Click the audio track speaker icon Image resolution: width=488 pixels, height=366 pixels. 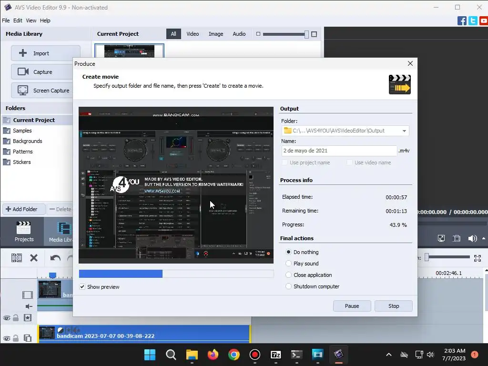(x=29, y=306)
